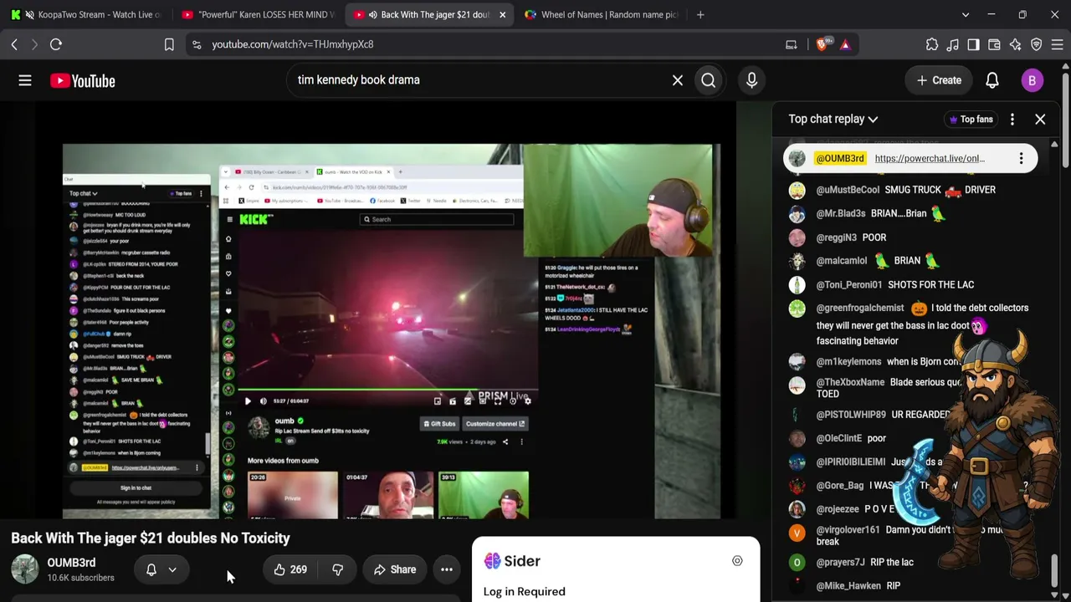Click chat author @virgolover161
1071x602 pixels.
848,529
